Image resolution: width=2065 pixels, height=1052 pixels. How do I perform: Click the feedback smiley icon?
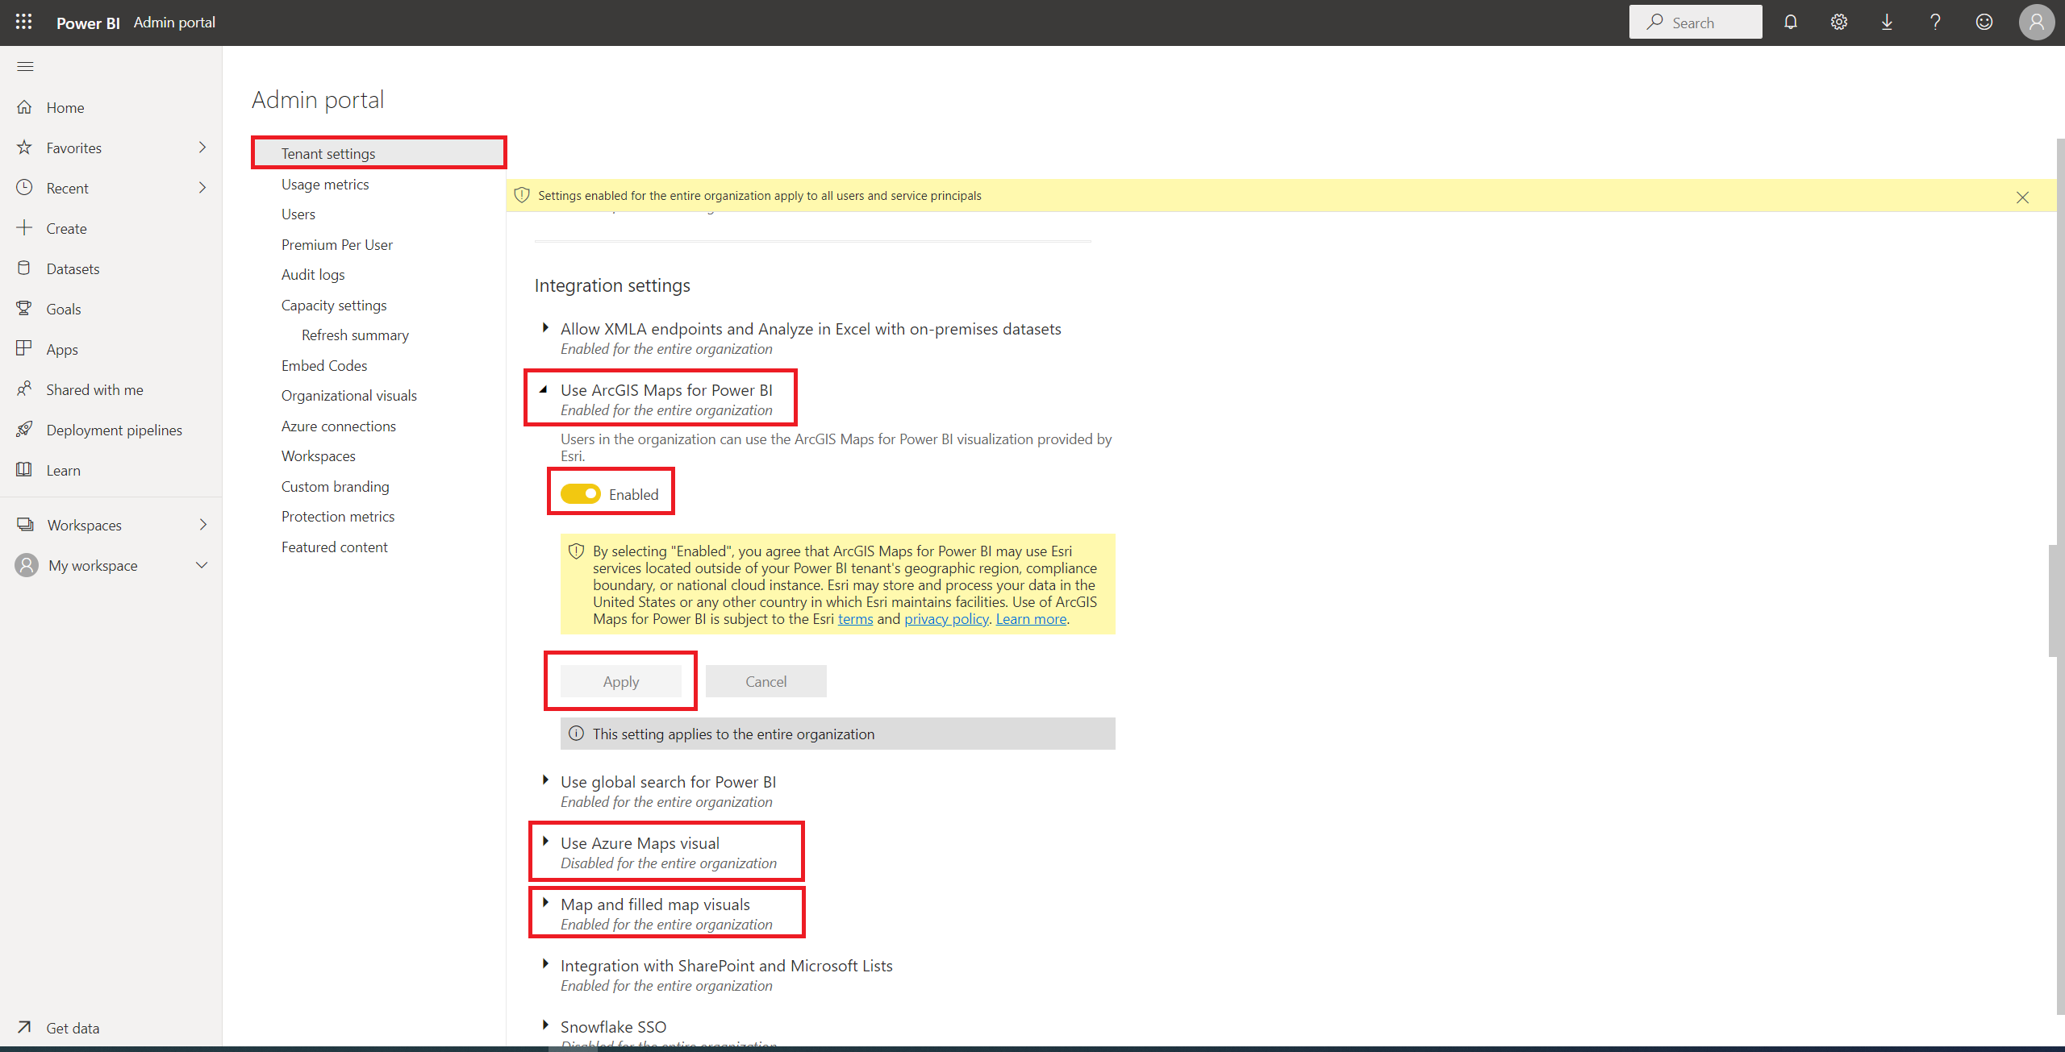tap(1984, 22)
